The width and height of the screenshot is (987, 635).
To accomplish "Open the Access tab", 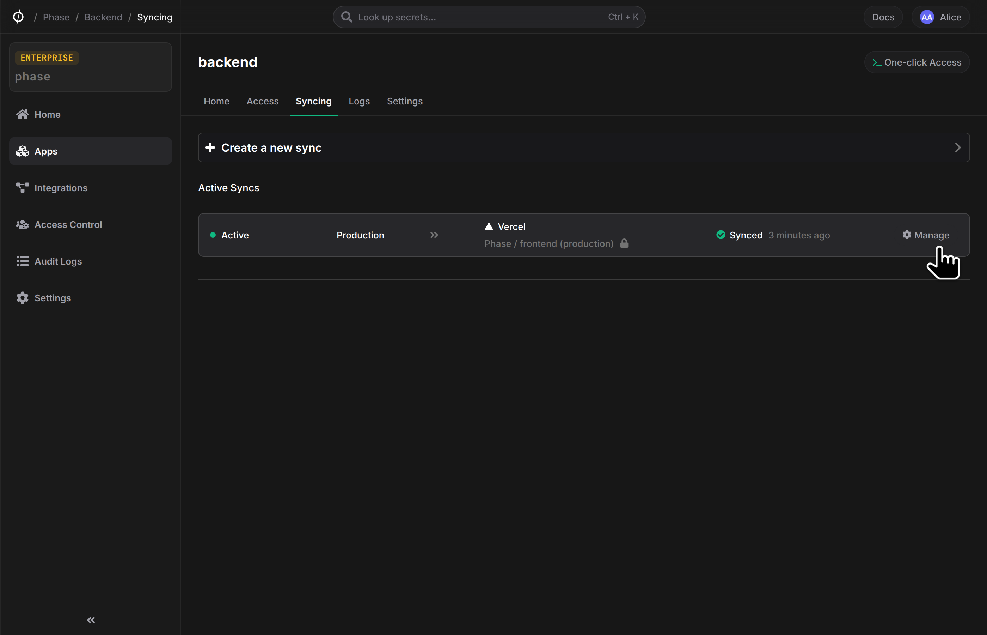I will click(x=262, y=101).
